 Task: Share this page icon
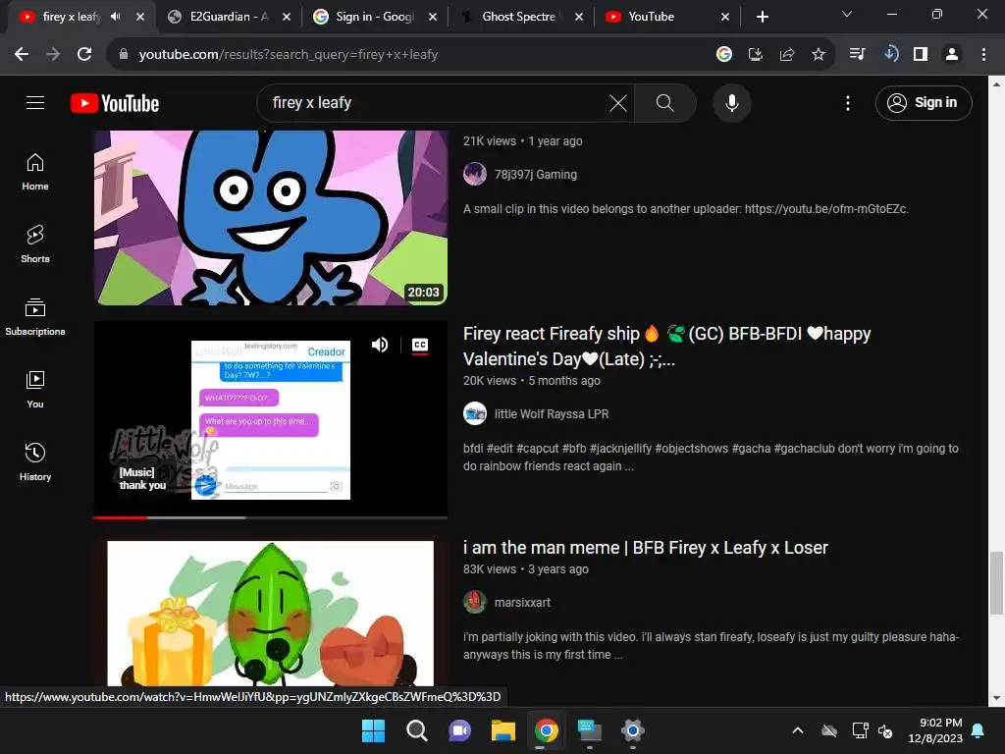point(787,55)
